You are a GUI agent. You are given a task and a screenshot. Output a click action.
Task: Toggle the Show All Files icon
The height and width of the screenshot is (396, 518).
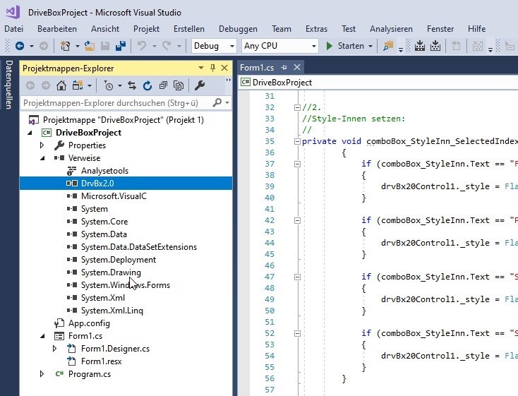179,85
